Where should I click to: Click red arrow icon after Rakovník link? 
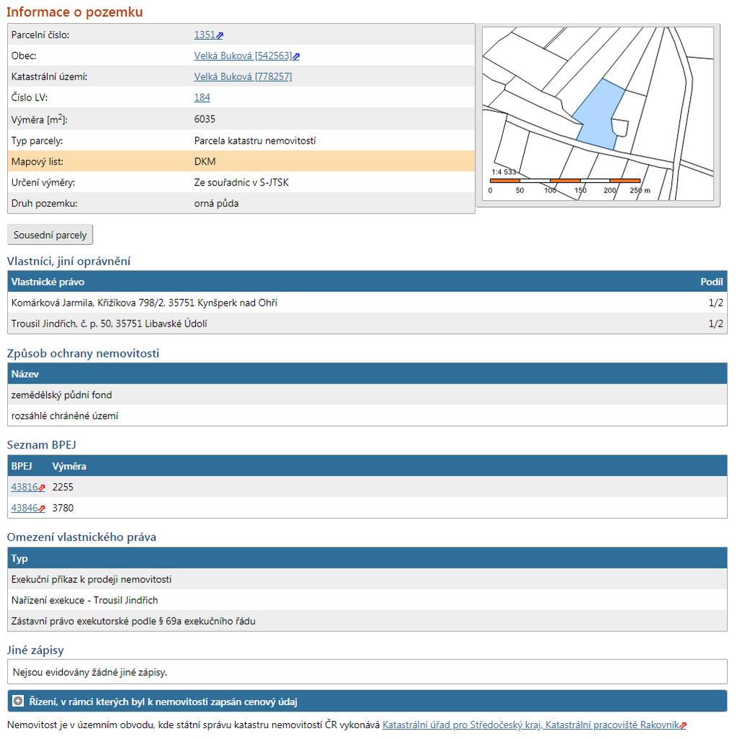pos(683,725)
